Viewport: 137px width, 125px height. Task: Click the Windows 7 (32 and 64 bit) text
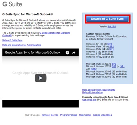[x=99, y=52]
